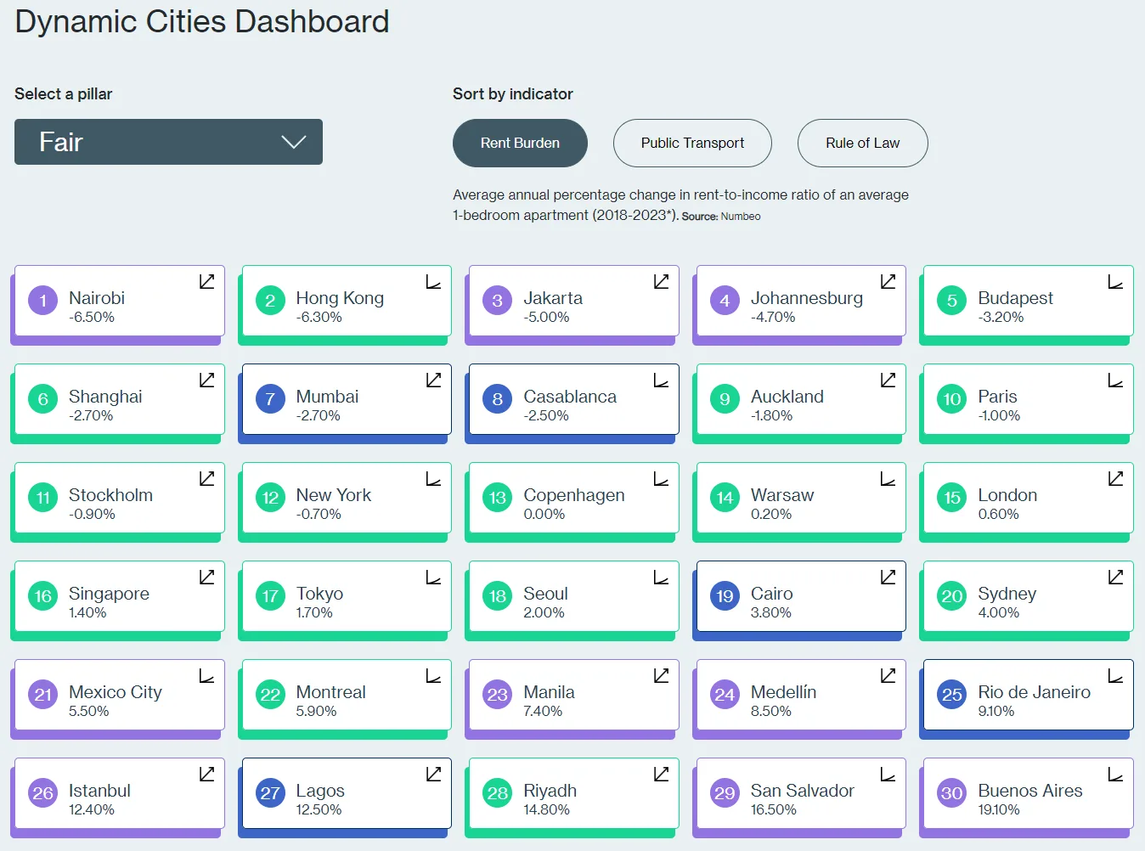Show the trend chart icon for Seoul
The width and height of the screenshot is (1145, 851).
[x=661, y=577]
